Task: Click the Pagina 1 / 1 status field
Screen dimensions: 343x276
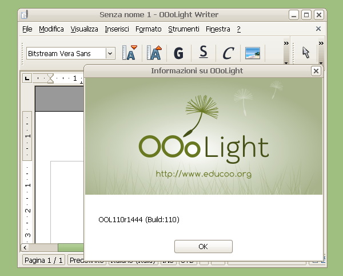Action: point(43,260)
